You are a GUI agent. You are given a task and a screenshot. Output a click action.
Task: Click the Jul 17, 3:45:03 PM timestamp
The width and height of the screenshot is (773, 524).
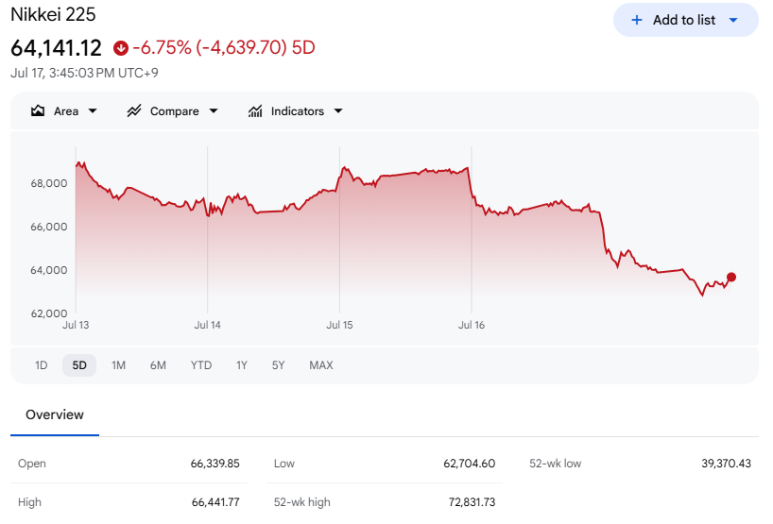coord(84,74)
